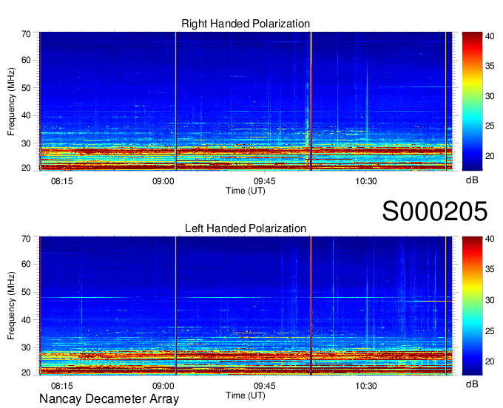
Task: Click the '09:00' tick label on lower plot
Action: (163, 386)
